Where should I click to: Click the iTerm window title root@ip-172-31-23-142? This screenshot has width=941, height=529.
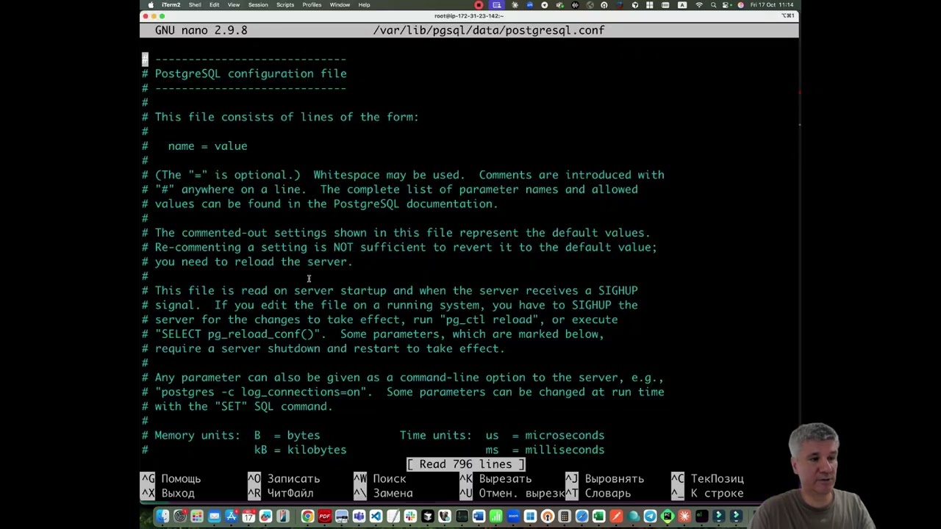(469, 15)
